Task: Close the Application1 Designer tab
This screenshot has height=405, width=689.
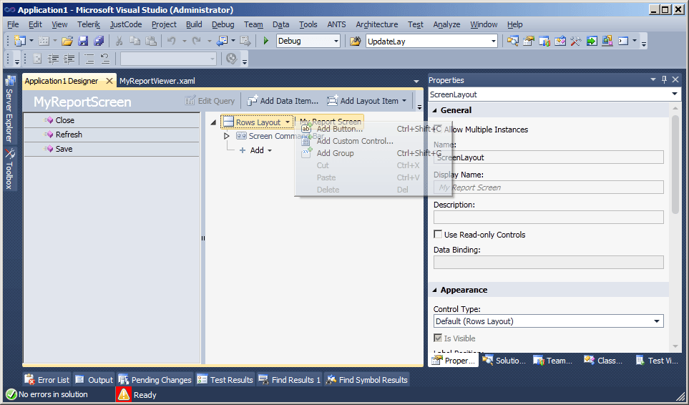Action: (x=109, y=81)
